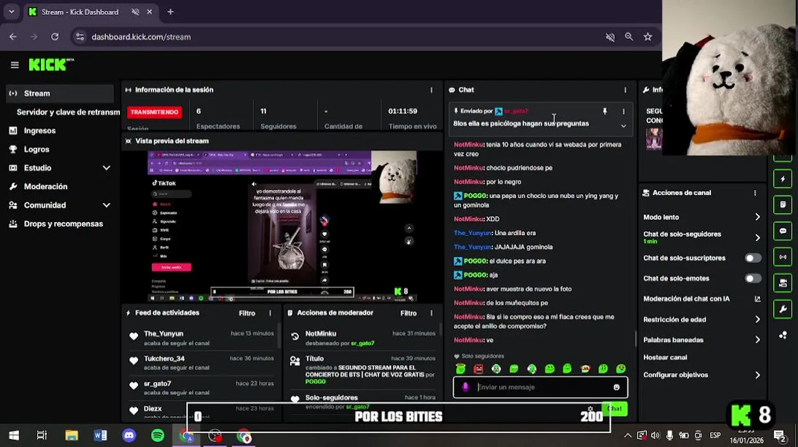
Task: Open a new browser tab
Action: pyautogui.click(x=170, y=12)
